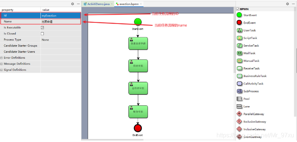The width and height of the screenshot is (297, 142).
Task: Switch to ActivitiDemo.java tab
Action: click(99, 4)
